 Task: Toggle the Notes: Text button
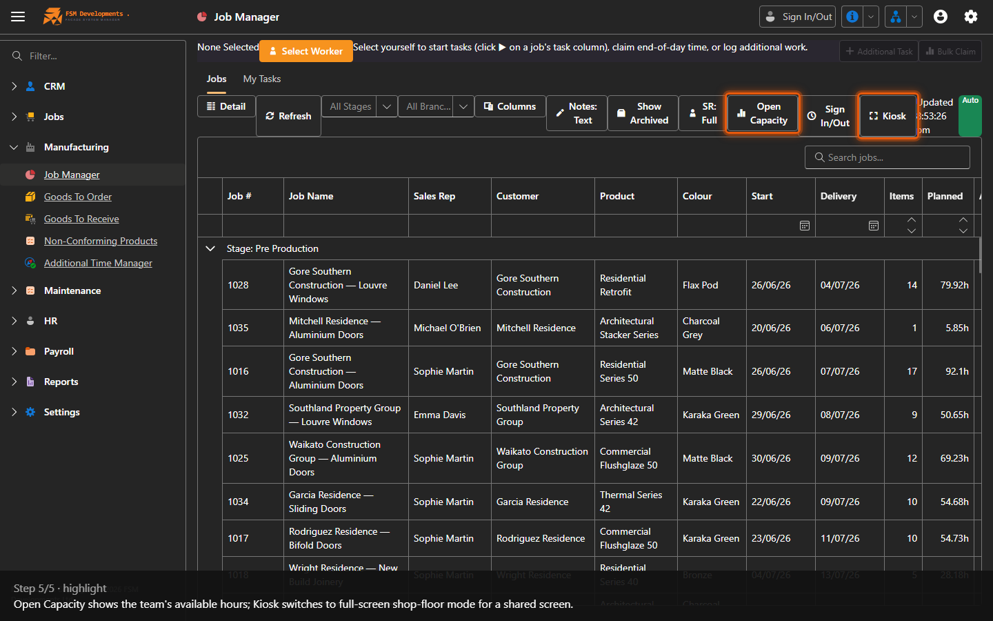[576, 113]
